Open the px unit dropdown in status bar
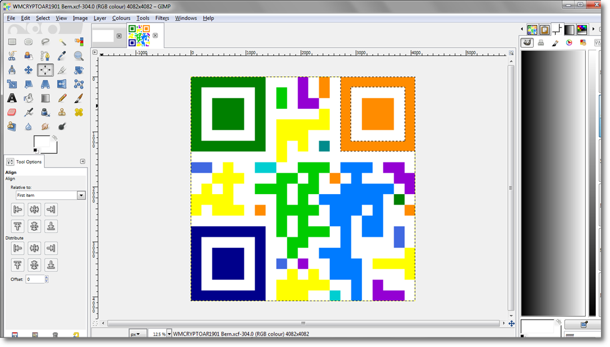Screen dimensions: 610x347 [x=138, y=334]
